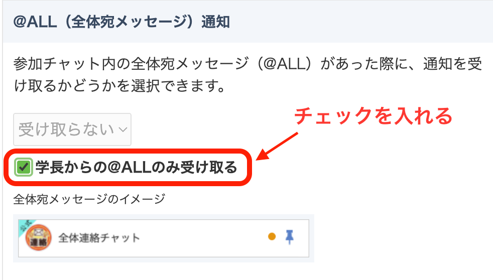This screenshot has height=280, width=493.
Task: Select the 全体連絡チャット chat name
Action: click(99, 238)
